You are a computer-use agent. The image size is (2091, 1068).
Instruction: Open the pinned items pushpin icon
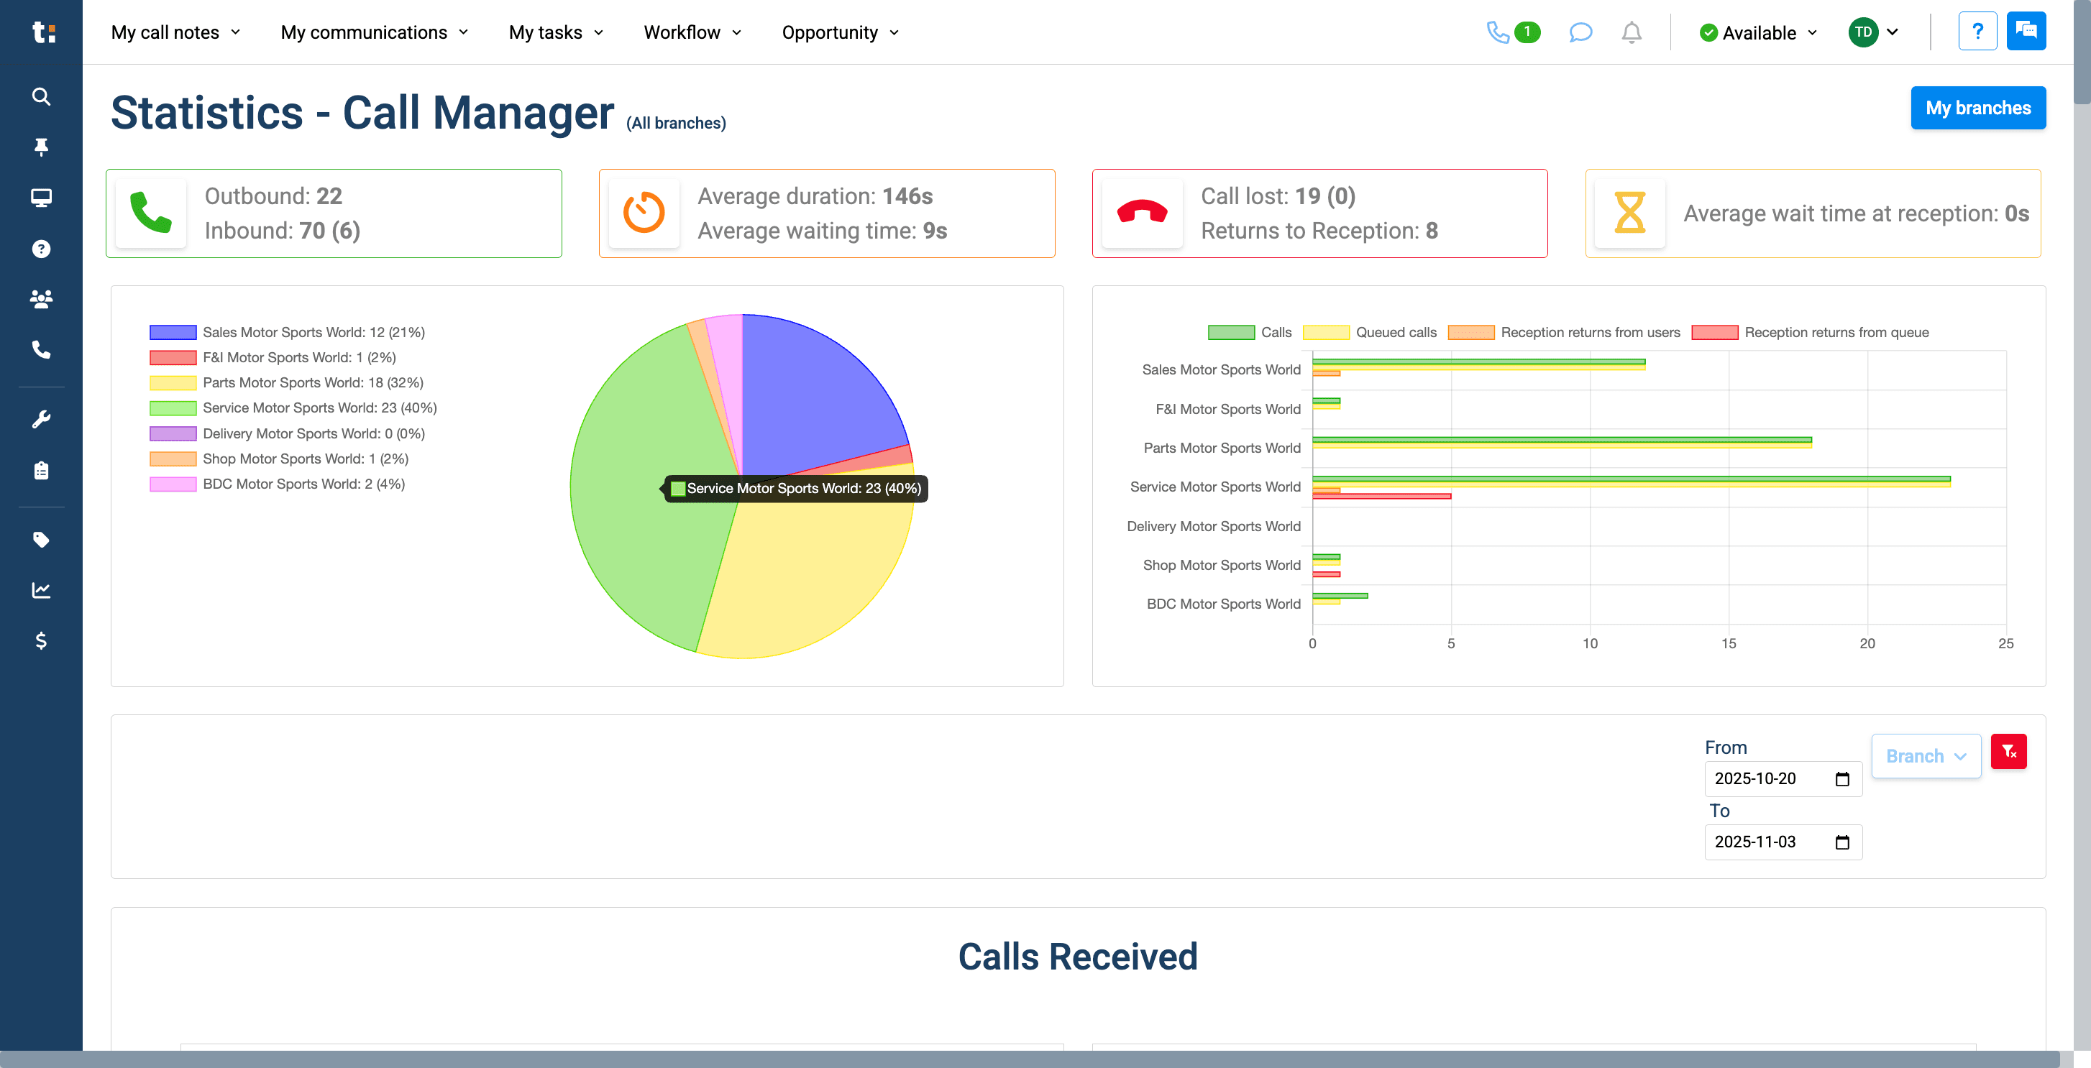click(42, 147)
